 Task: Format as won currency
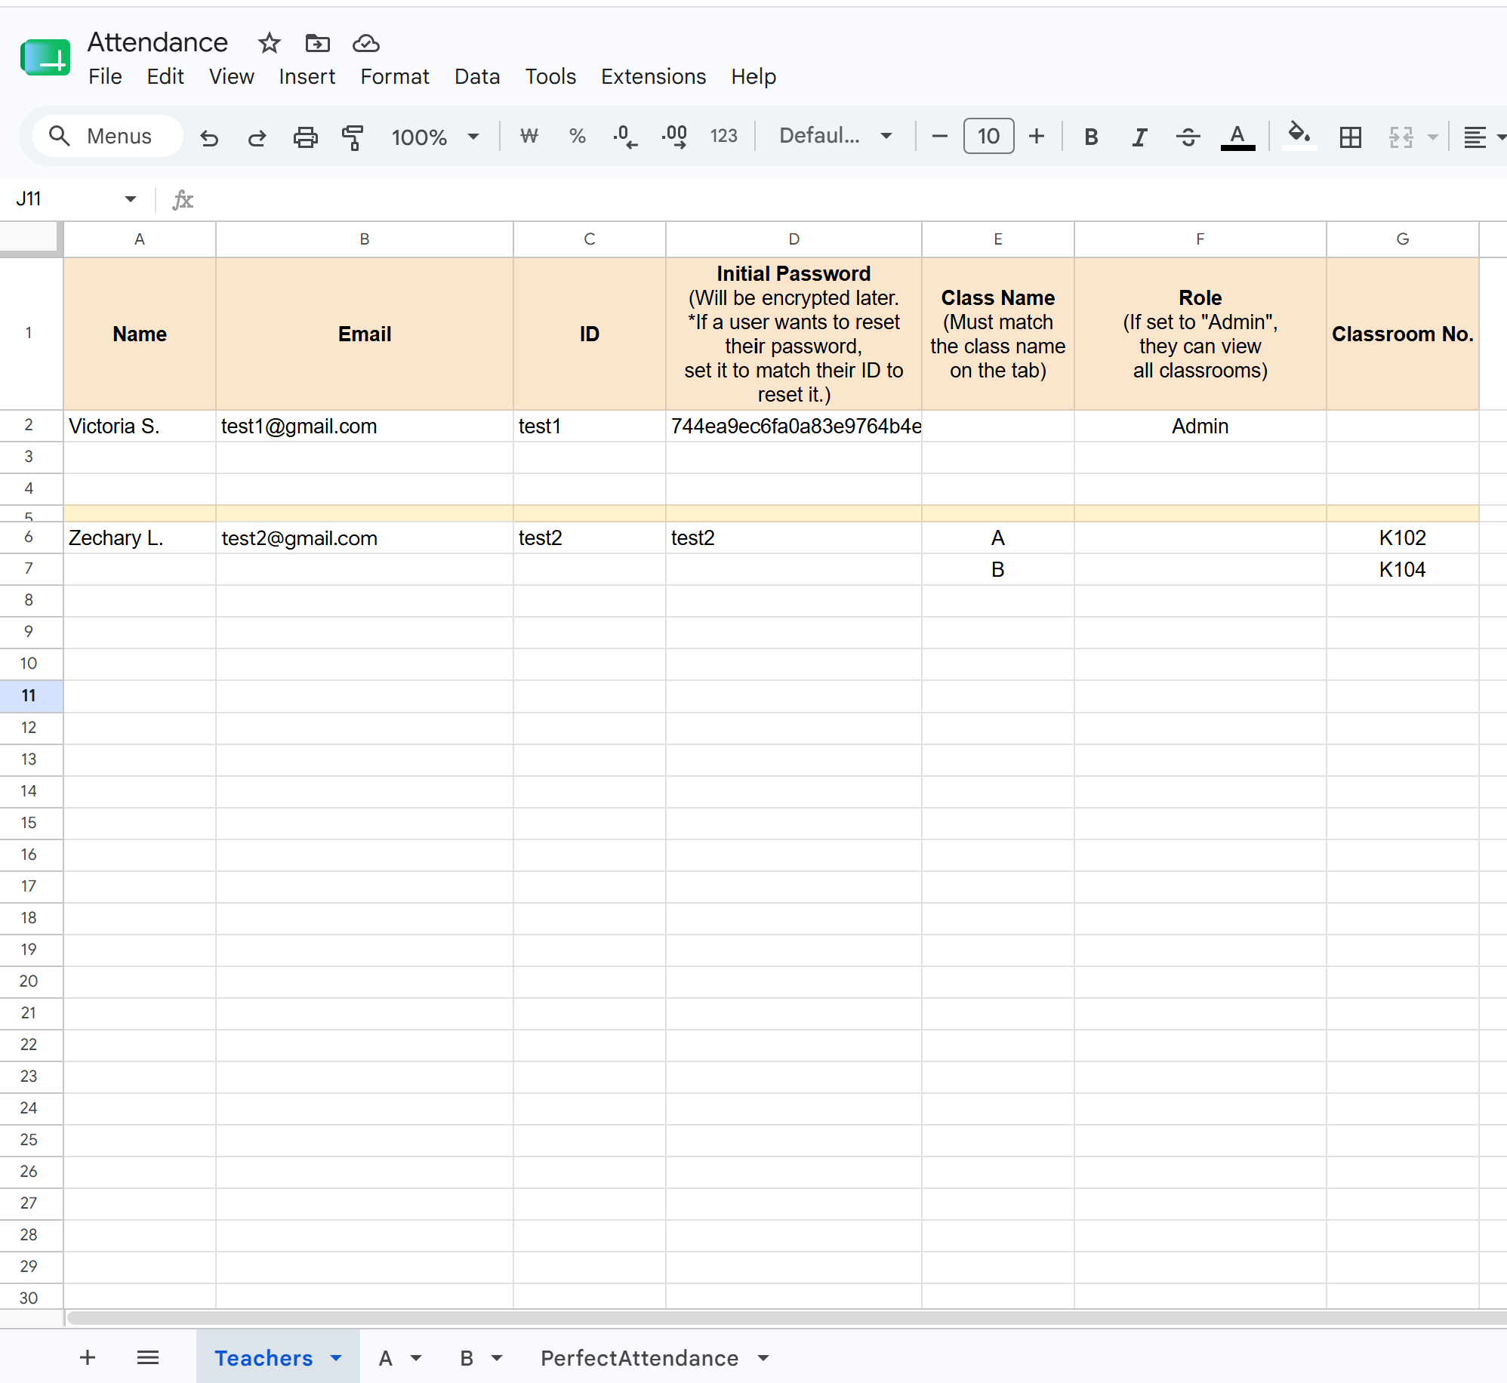tap(529, 136)
